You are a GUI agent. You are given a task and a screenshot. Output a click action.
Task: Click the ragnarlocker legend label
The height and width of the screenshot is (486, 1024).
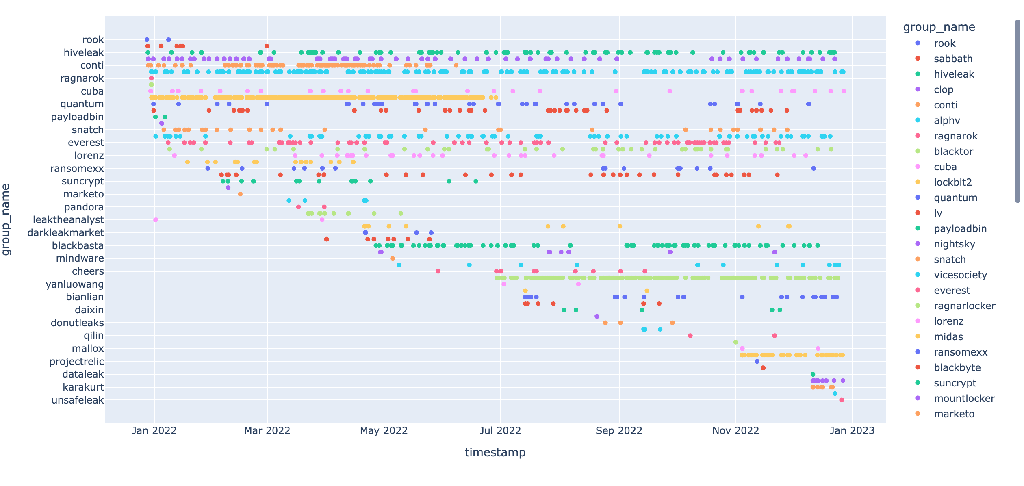(964, 306)
